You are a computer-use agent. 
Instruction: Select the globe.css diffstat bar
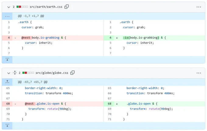click(x=28, y=73)
